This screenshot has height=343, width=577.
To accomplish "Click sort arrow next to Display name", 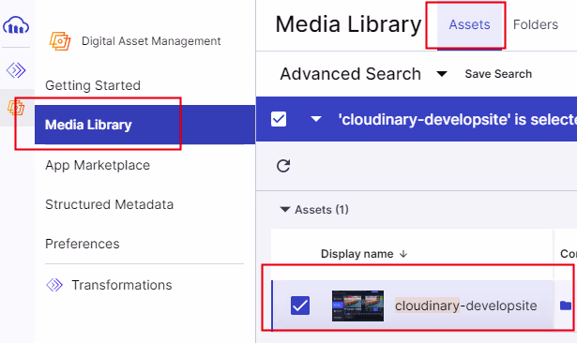I will click(x=403, y=254).
